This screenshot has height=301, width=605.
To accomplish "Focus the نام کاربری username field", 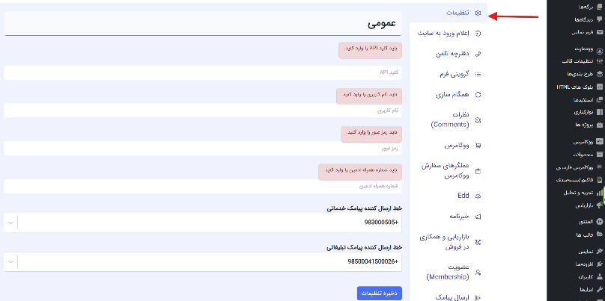I will pyautogui.click(x=202, y=110).
